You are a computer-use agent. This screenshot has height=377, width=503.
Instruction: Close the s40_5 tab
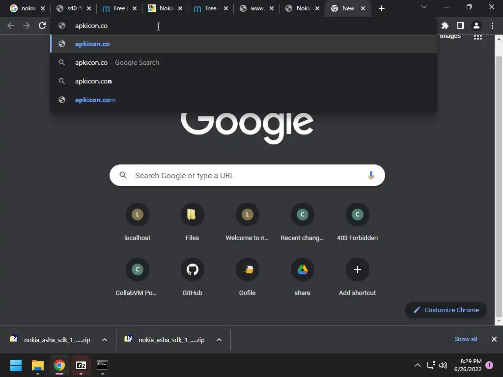pos(89,9)
